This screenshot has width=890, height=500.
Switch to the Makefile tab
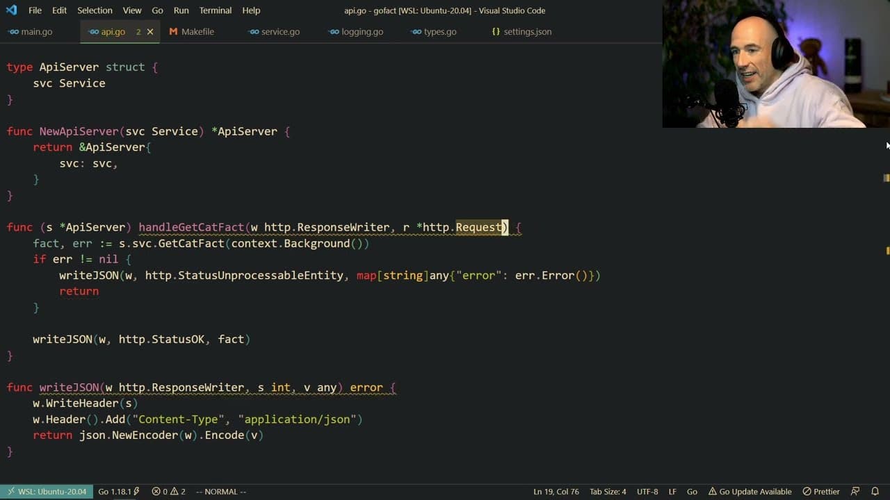tap(197, 32)
